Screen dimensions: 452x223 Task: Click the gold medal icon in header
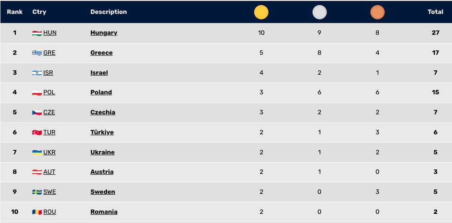[261, 12]
